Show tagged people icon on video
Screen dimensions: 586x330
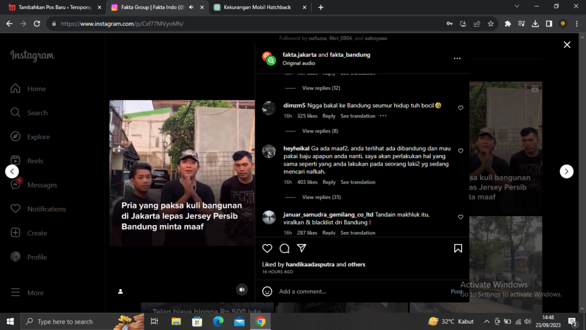[x=120, y=292]
